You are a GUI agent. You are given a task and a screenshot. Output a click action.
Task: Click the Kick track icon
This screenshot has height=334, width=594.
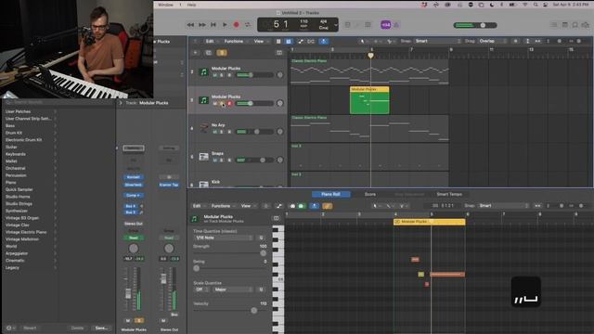tap(204, 184)
